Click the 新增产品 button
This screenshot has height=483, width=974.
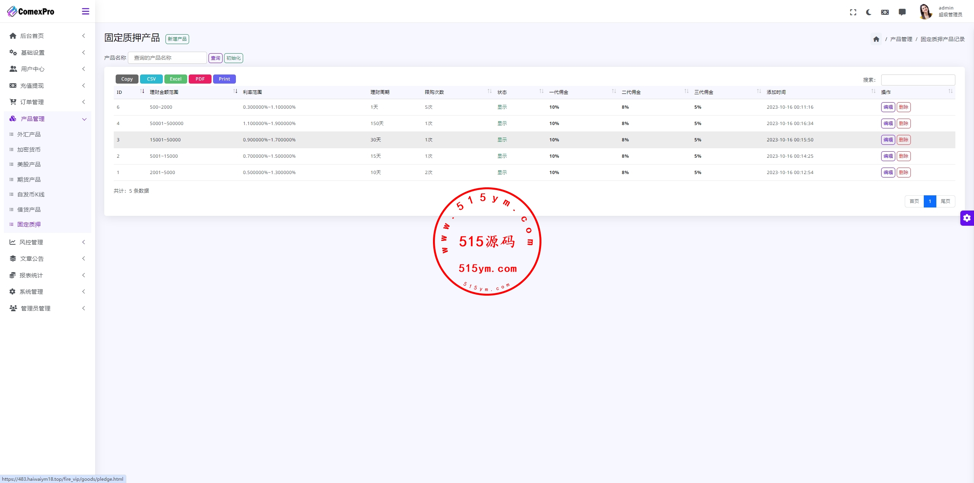[177, 39]
